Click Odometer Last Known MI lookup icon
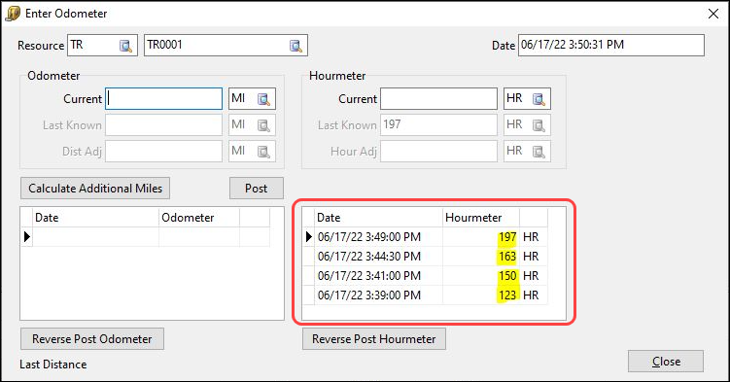 [263, 125]
